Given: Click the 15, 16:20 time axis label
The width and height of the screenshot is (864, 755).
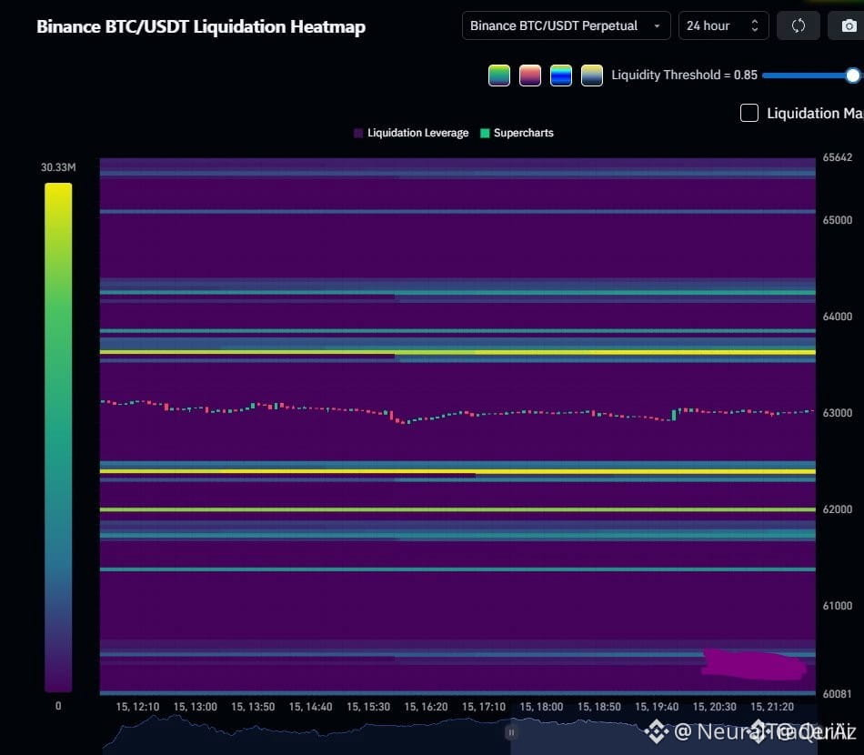Looking at the screenshot, I should 426,707.
